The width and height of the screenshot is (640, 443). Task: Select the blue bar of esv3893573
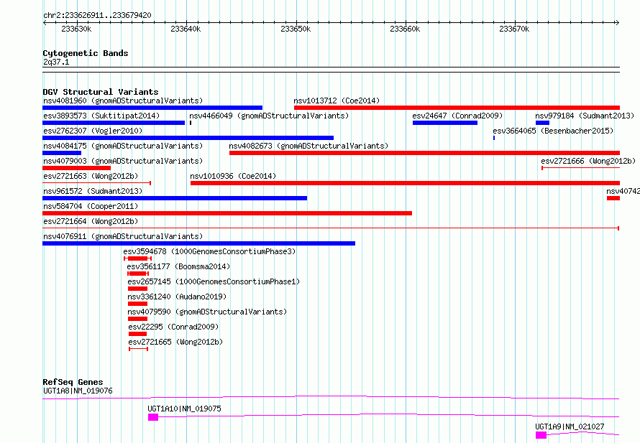coord(114,123)
